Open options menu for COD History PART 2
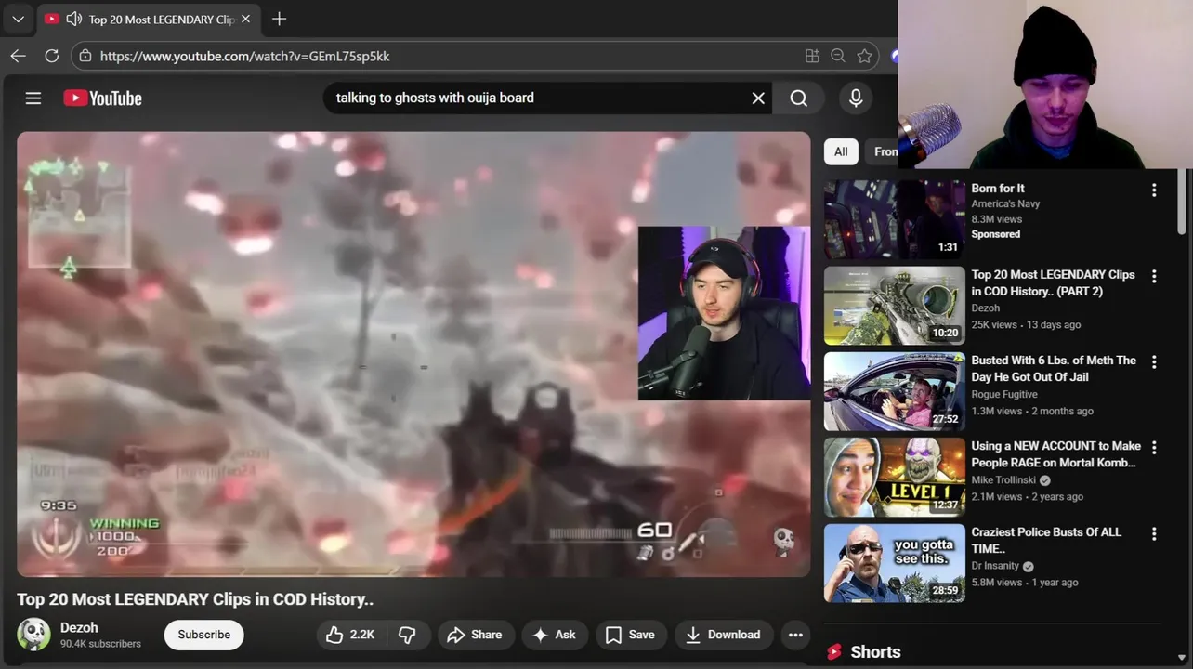 click(1154, 276)
